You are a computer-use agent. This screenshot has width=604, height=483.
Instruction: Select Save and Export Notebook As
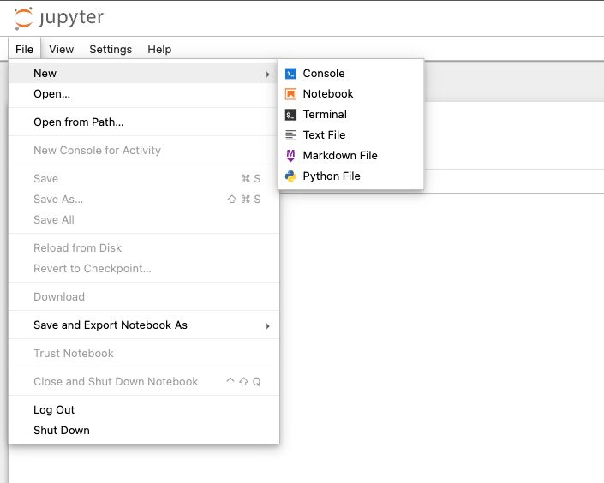click(x=144, y=325)
